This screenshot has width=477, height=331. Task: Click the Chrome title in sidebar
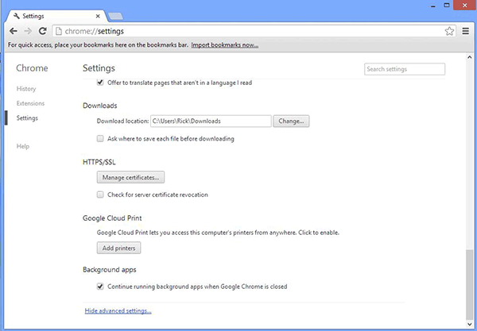tap(32, 68)
